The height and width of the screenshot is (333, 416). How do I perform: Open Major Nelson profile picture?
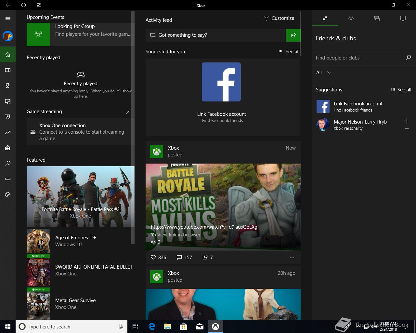tap(323, 125)
